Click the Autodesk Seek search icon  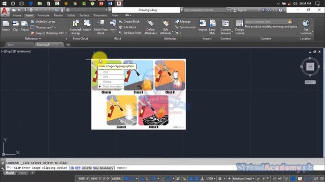click(x=290, y=21)
